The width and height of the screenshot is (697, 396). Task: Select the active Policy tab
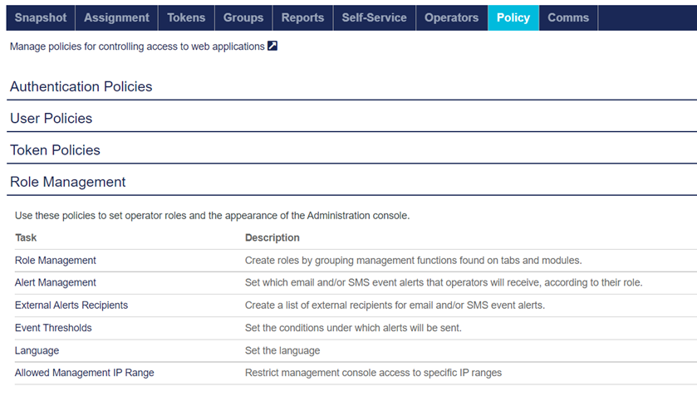click(513, 17)
